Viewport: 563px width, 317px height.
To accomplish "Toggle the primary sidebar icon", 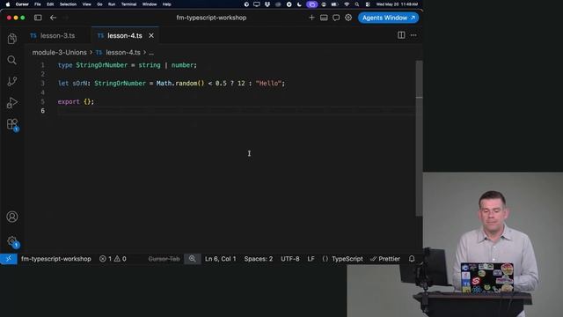I will pos(38,18).
